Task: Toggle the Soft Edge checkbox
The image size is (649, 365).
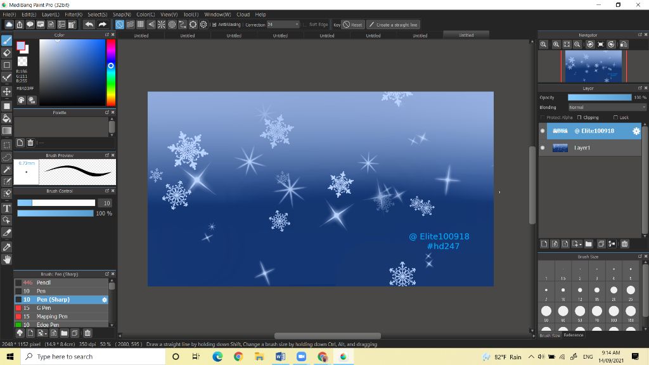Action: pyautogui.click(x=305, y=25)
